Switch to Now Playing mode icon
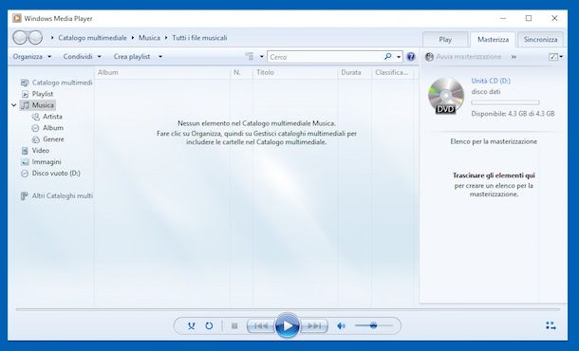Screen dimensions: 579x351 [551, 325]
